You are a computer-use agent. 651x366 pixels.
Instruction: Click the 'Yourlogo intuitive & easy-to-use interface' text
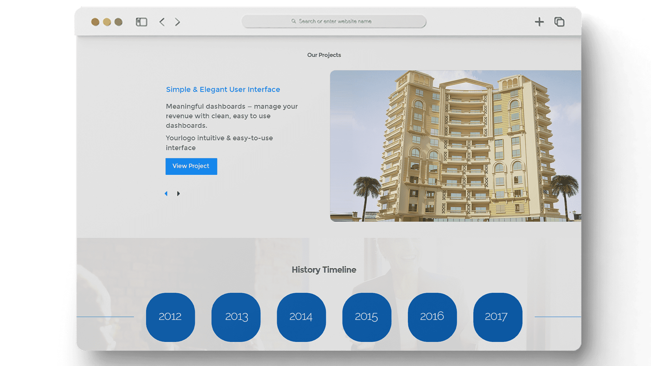tap(219, 143)
